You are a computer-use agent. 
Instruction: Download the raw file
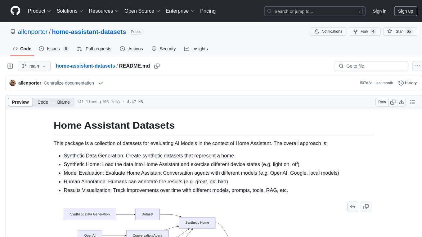pyautogui.click(x=402, y=102)
